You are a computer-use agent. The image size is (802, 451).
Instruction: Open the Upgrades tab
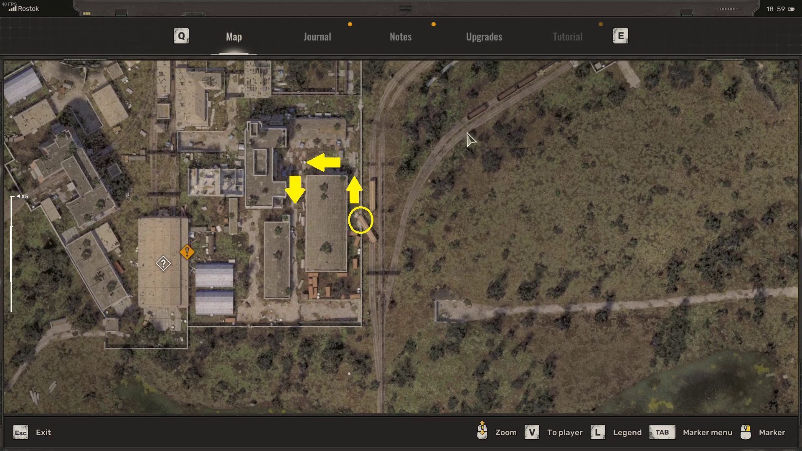click(x=484, y=37)
